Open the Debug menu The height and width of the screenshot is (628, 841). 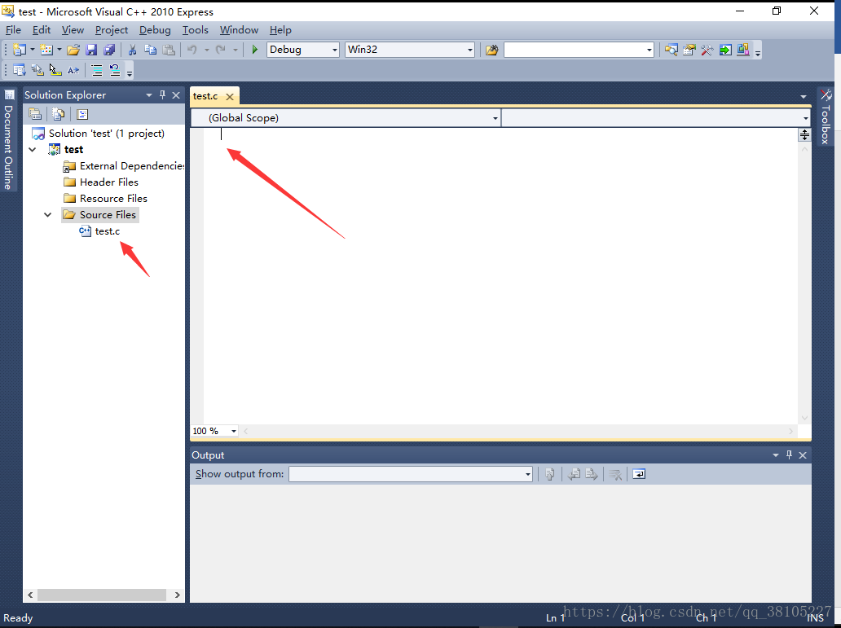(155, 30)
